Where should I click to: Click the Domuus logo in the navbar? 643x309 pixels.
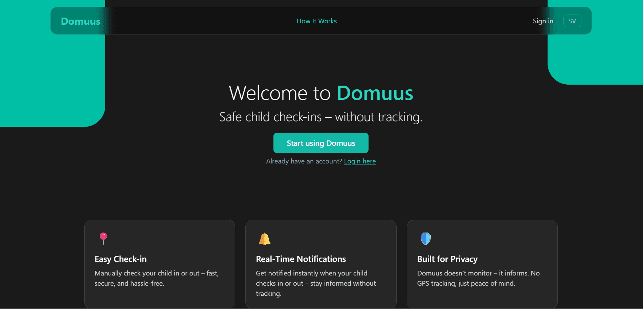[x=81, y=21]
